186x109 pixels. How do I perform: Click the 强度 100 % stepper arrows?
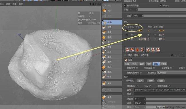tap(142, 16)
